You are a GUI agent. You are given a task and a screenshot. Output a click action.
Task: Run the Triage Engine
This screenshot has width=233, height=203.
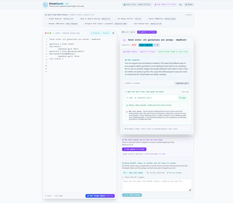click(100, 196)
